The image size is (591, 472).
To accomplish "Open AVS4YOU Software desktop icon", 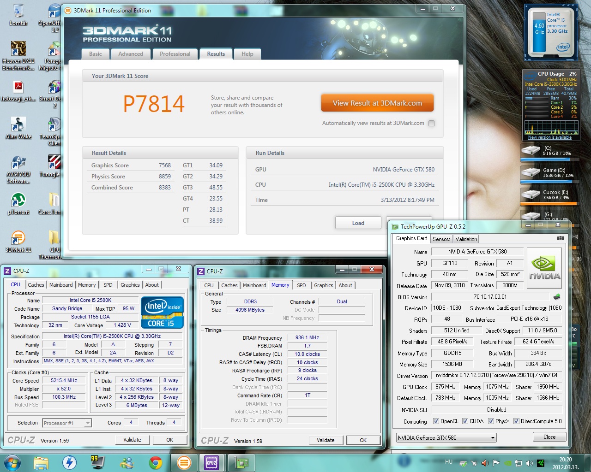I will coord(18,170).
